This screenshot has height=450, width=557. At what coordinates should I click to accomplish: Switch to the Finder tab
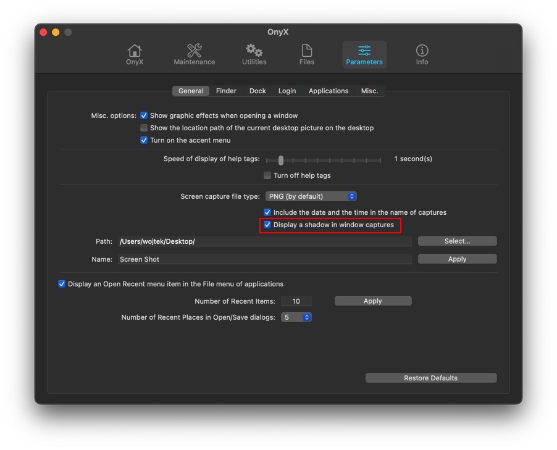tap(226, 91)
